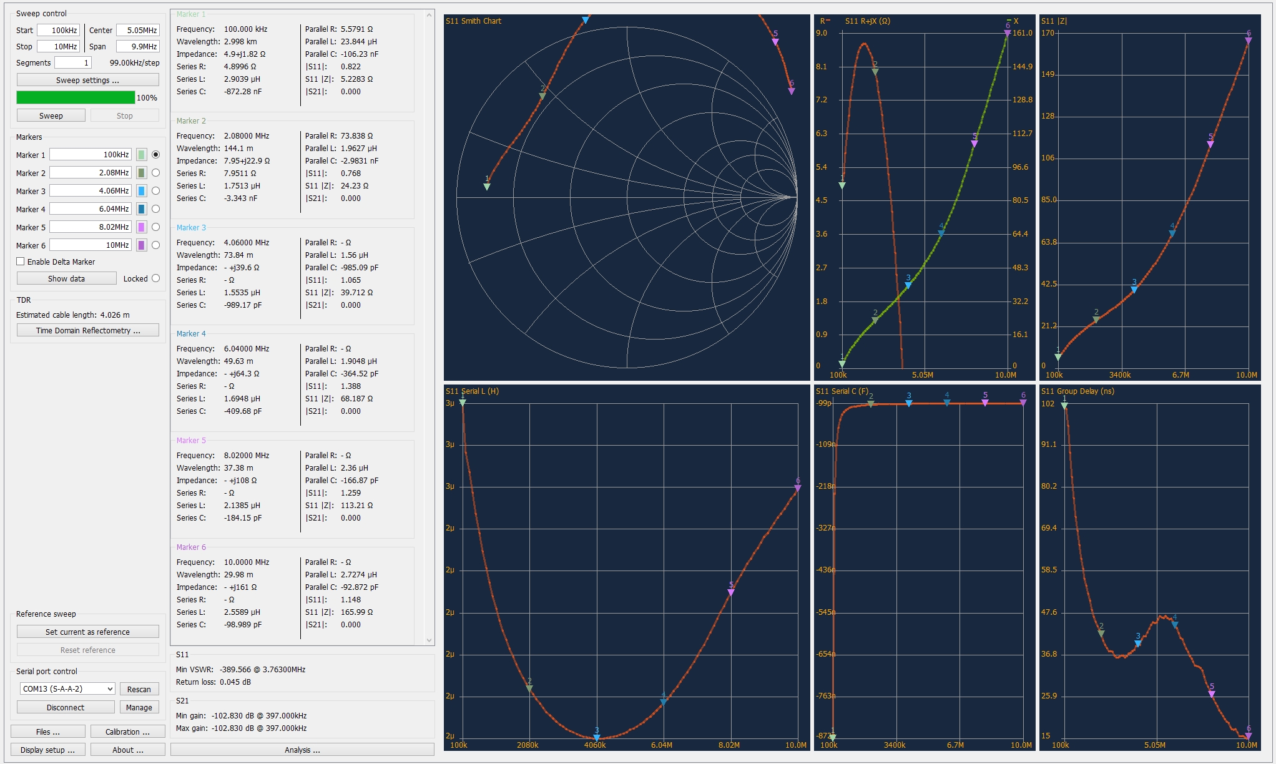Edit Marker 5 frequency field
Screen dimensions: 1276x764
(x=91, y=227)
